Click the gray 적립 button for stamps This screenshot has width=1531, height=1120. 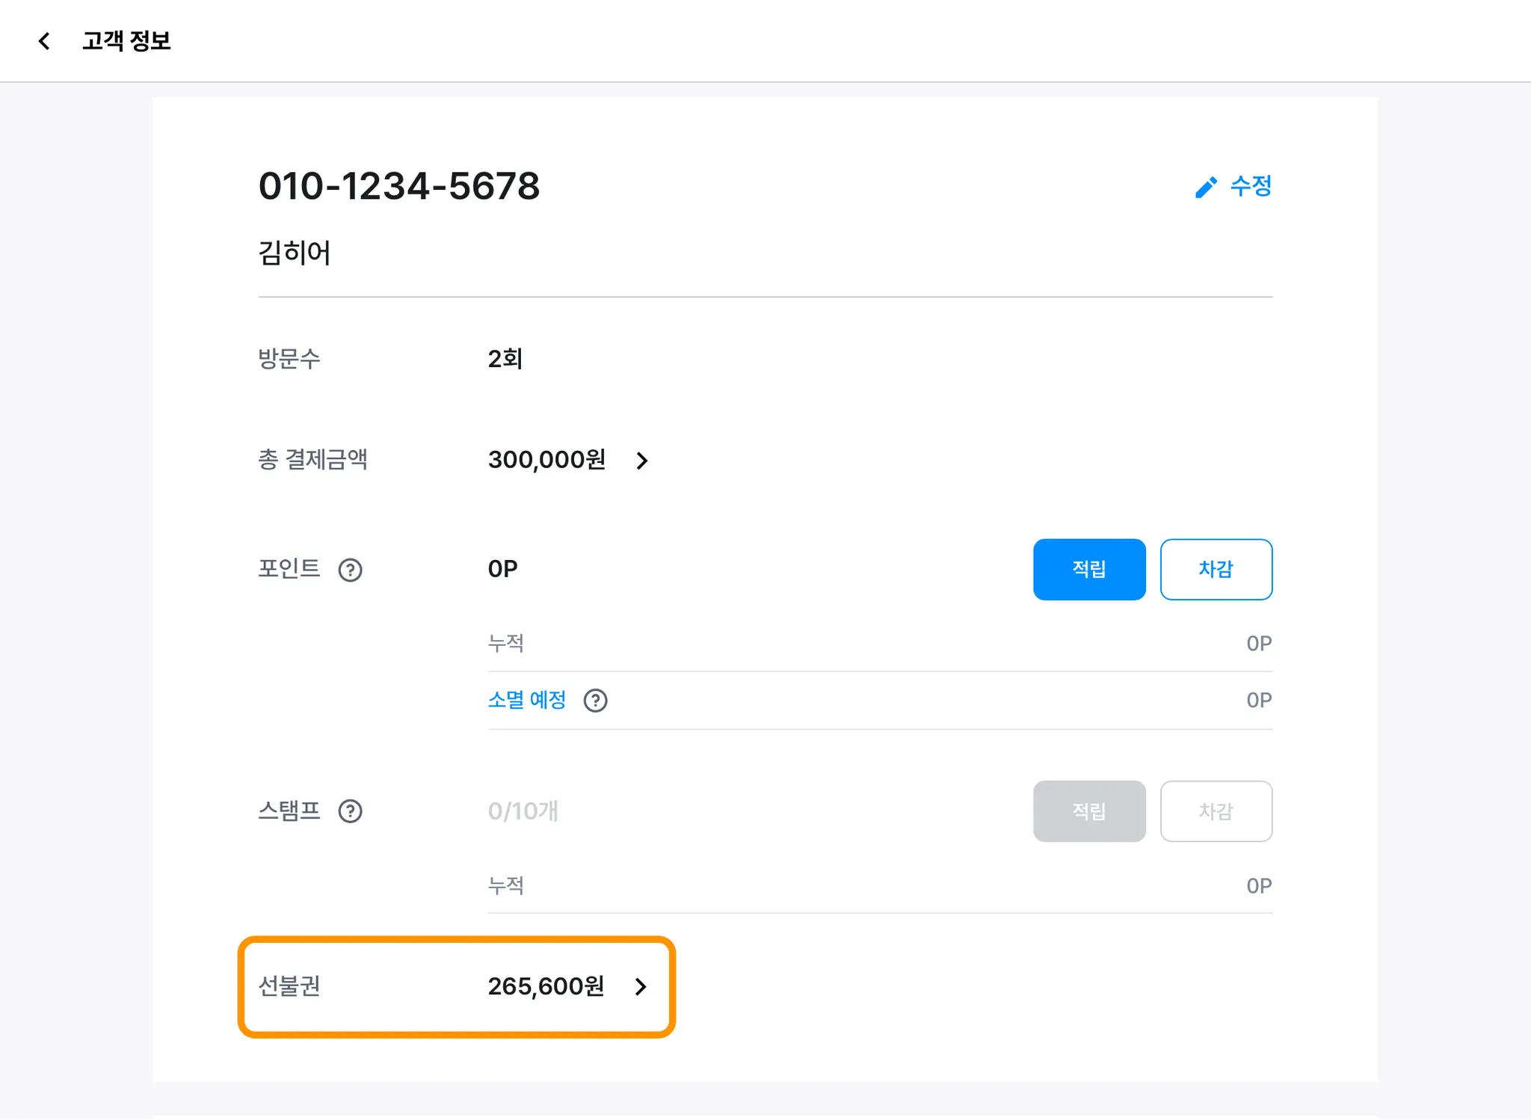1089,811
